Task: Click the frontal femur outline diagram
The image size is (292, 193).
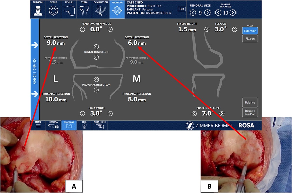Action: 97,54
